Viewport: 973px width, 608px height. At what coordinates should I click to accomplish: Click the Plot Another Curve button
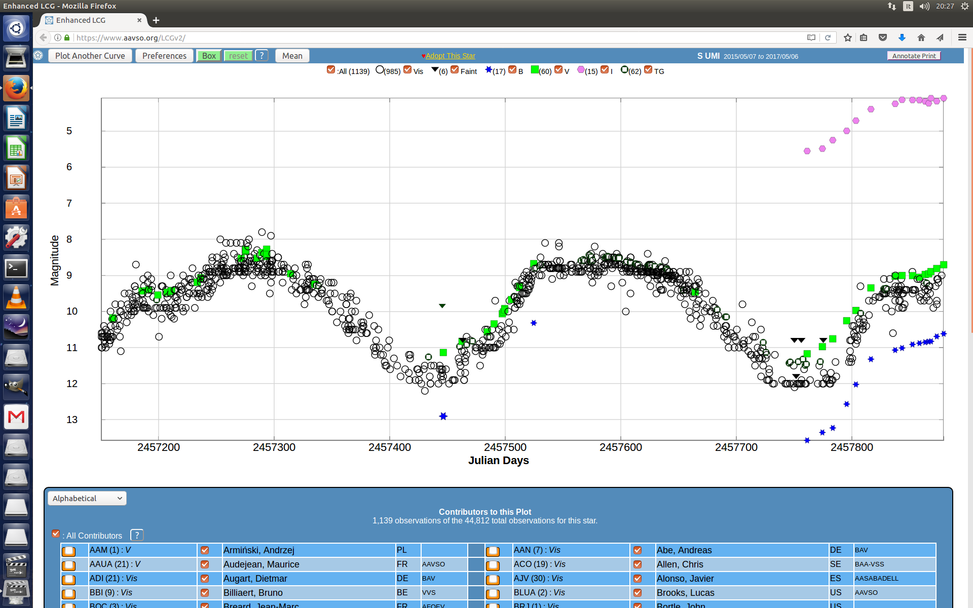(90, 56)
